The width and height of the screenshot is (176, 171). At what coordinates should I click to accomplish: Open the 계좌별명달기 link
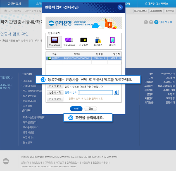pyautogui.click(x=30, y=122)
